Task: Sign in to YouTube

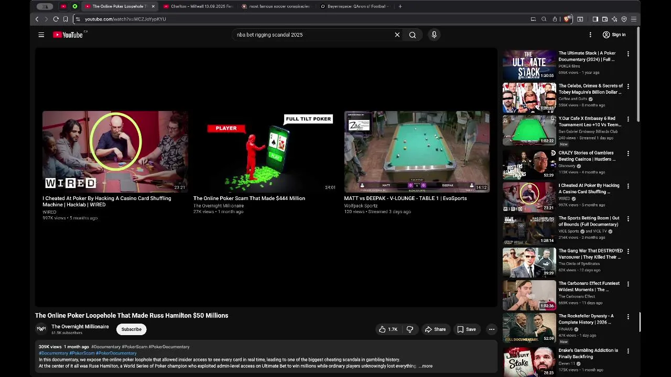Action: pyautogui.click(x=614, y=35)
